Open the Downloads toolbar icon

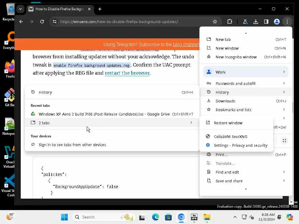coord(256,22)
